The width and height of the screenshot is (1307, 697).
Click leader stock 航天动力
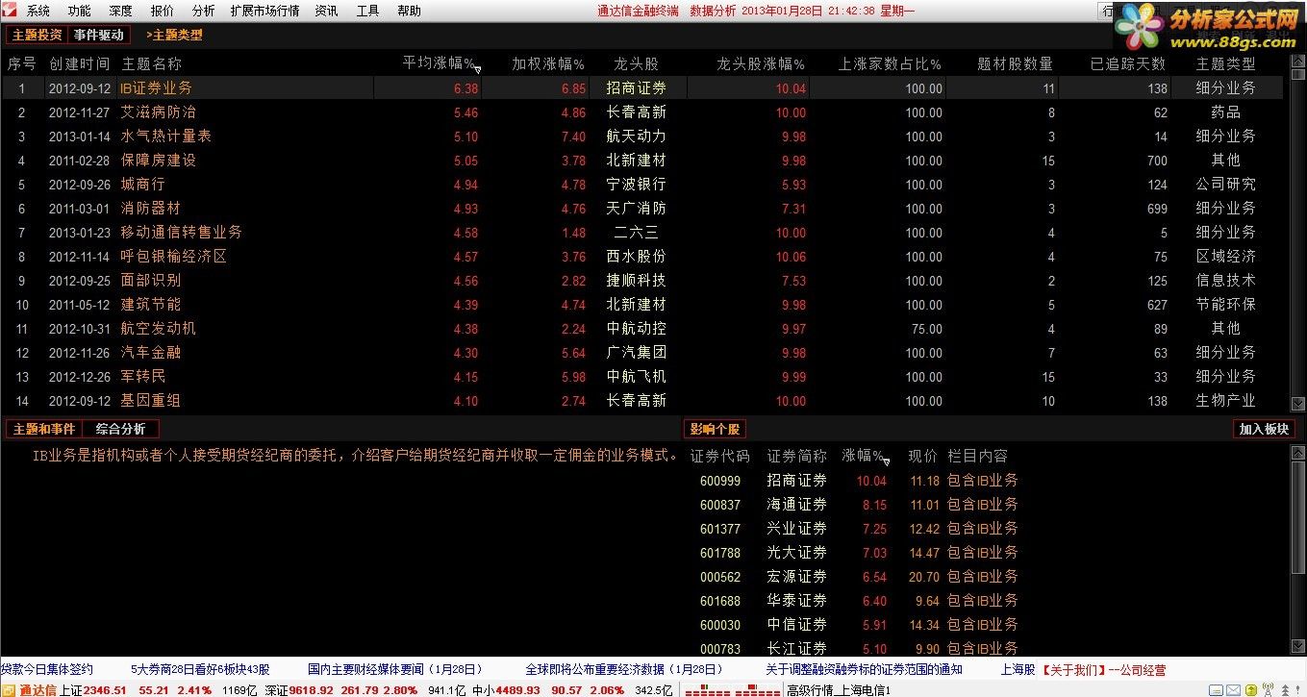(636, 137)
